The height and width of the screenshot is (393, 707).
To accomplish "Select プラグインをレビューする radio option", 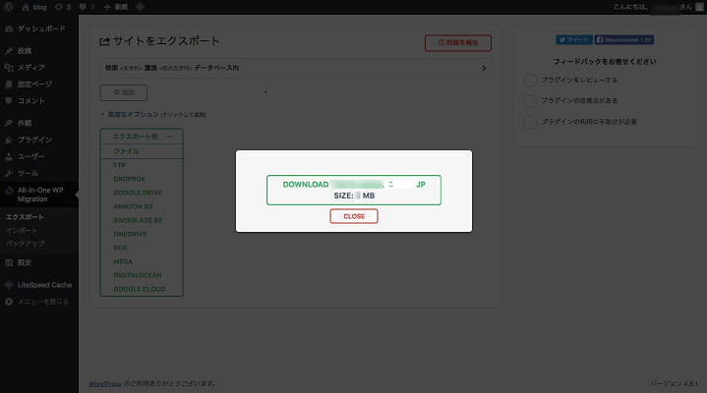I will [530, 81].
